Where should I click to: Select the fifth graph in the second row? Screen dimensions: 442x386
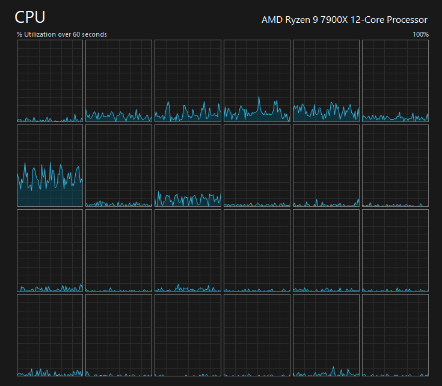tap(326, 166)
